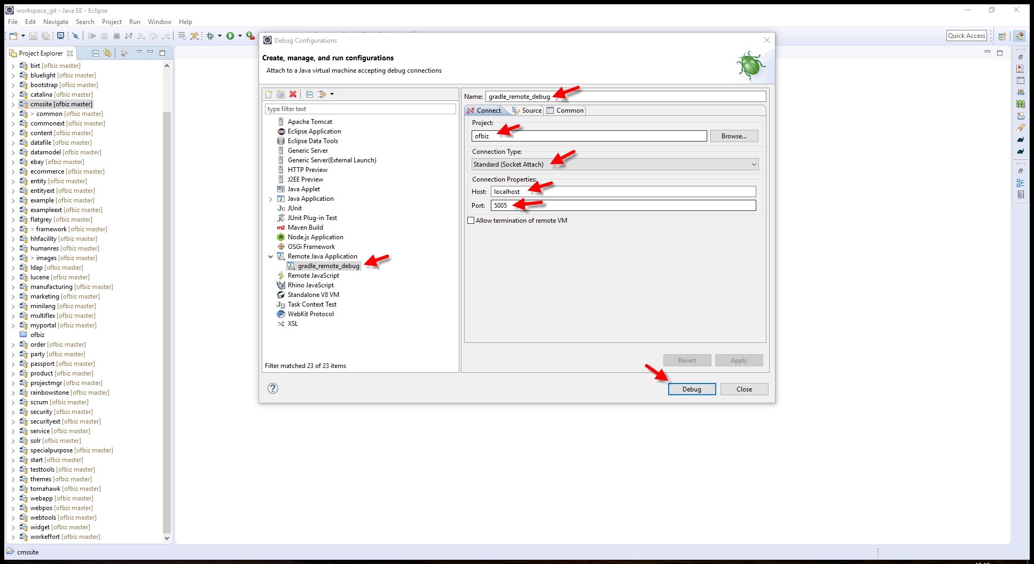Click the Step Over toolbar icon
Image resolution: width=1034 pixels, height=564 pixels.
coord(153,36)
